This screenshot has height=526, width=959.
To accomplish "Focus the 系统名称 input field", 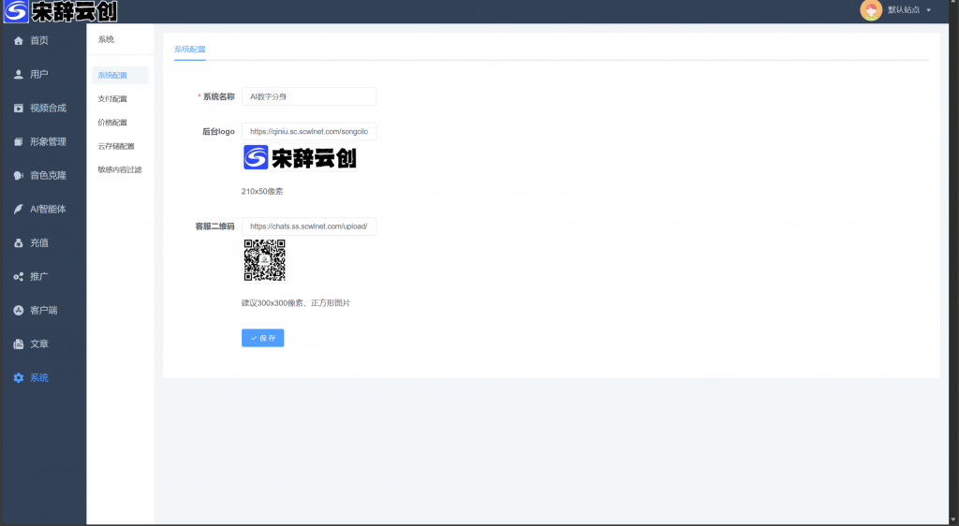I will [x=309, y=96].
